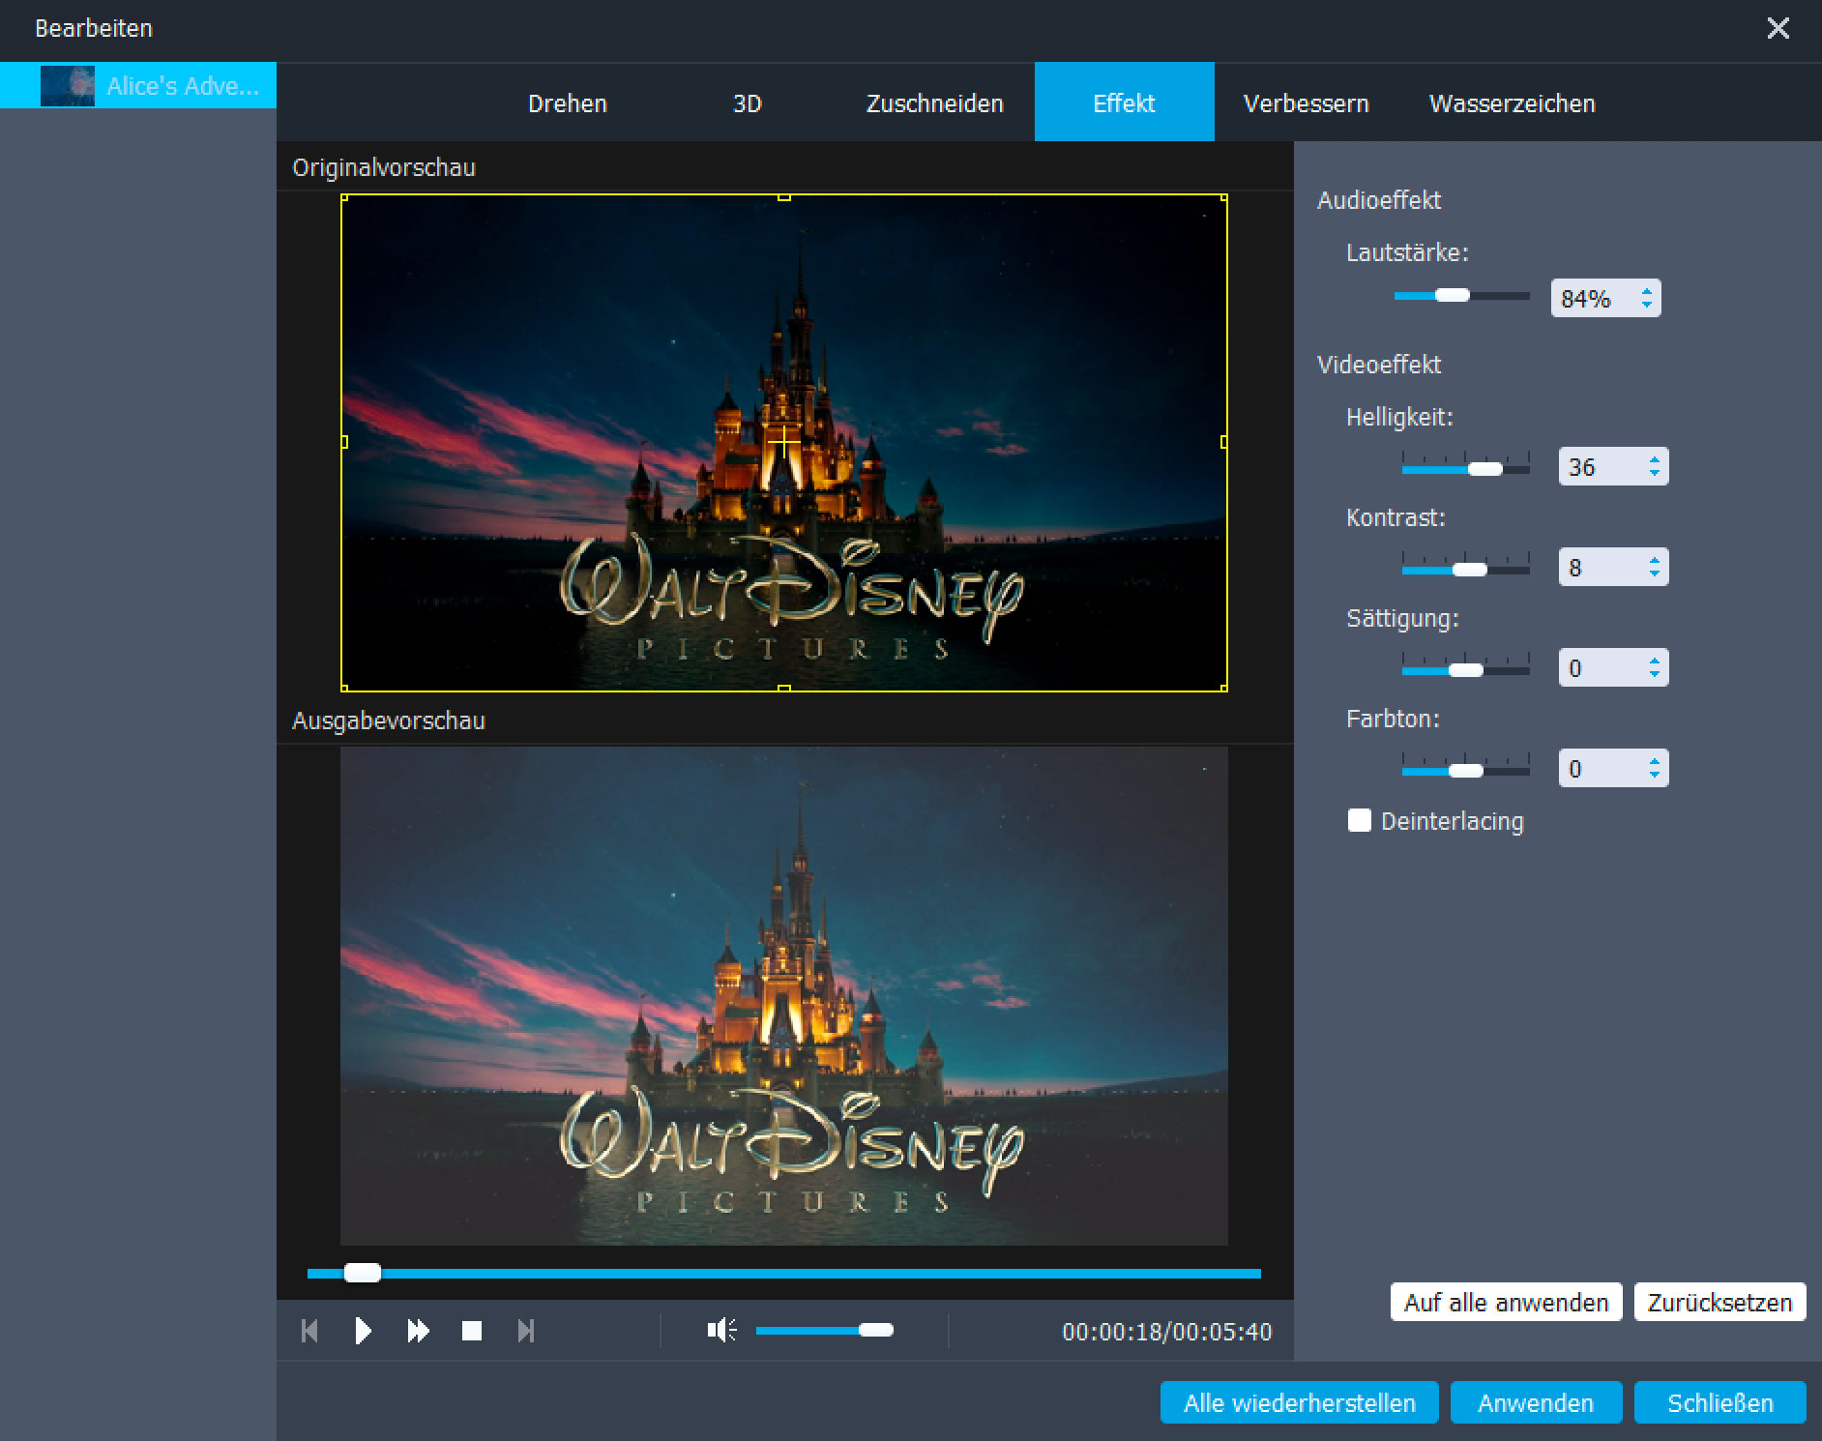This screenshot has width=1822, height=1441.
Task: Click top-middle crop handle in Originalvorschau
Action: tap(784, 197)
